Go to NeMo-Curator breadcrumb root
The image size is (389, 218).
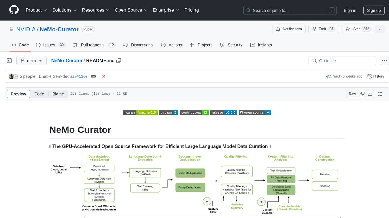point(67,60)
